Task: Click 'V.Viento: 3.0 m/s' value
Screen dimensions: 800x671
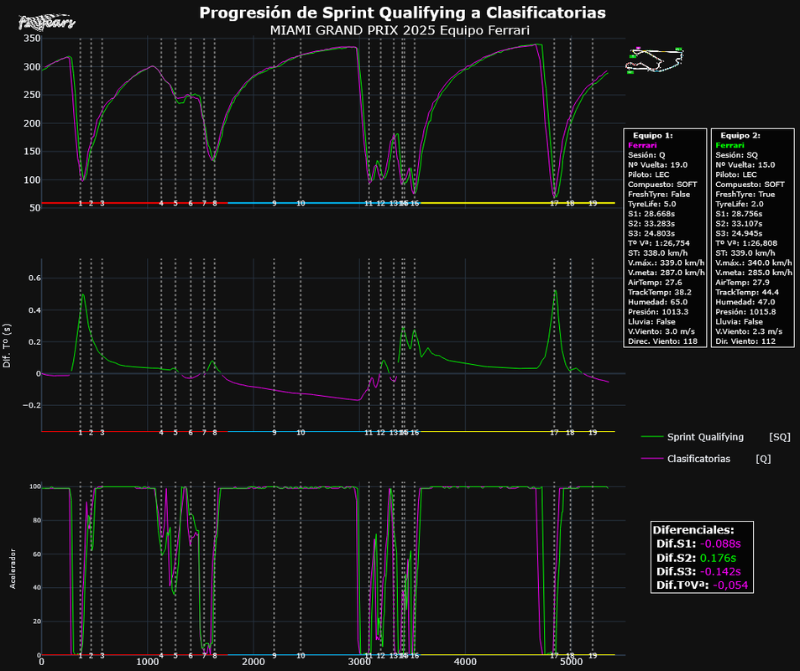Action: (661, 331)
